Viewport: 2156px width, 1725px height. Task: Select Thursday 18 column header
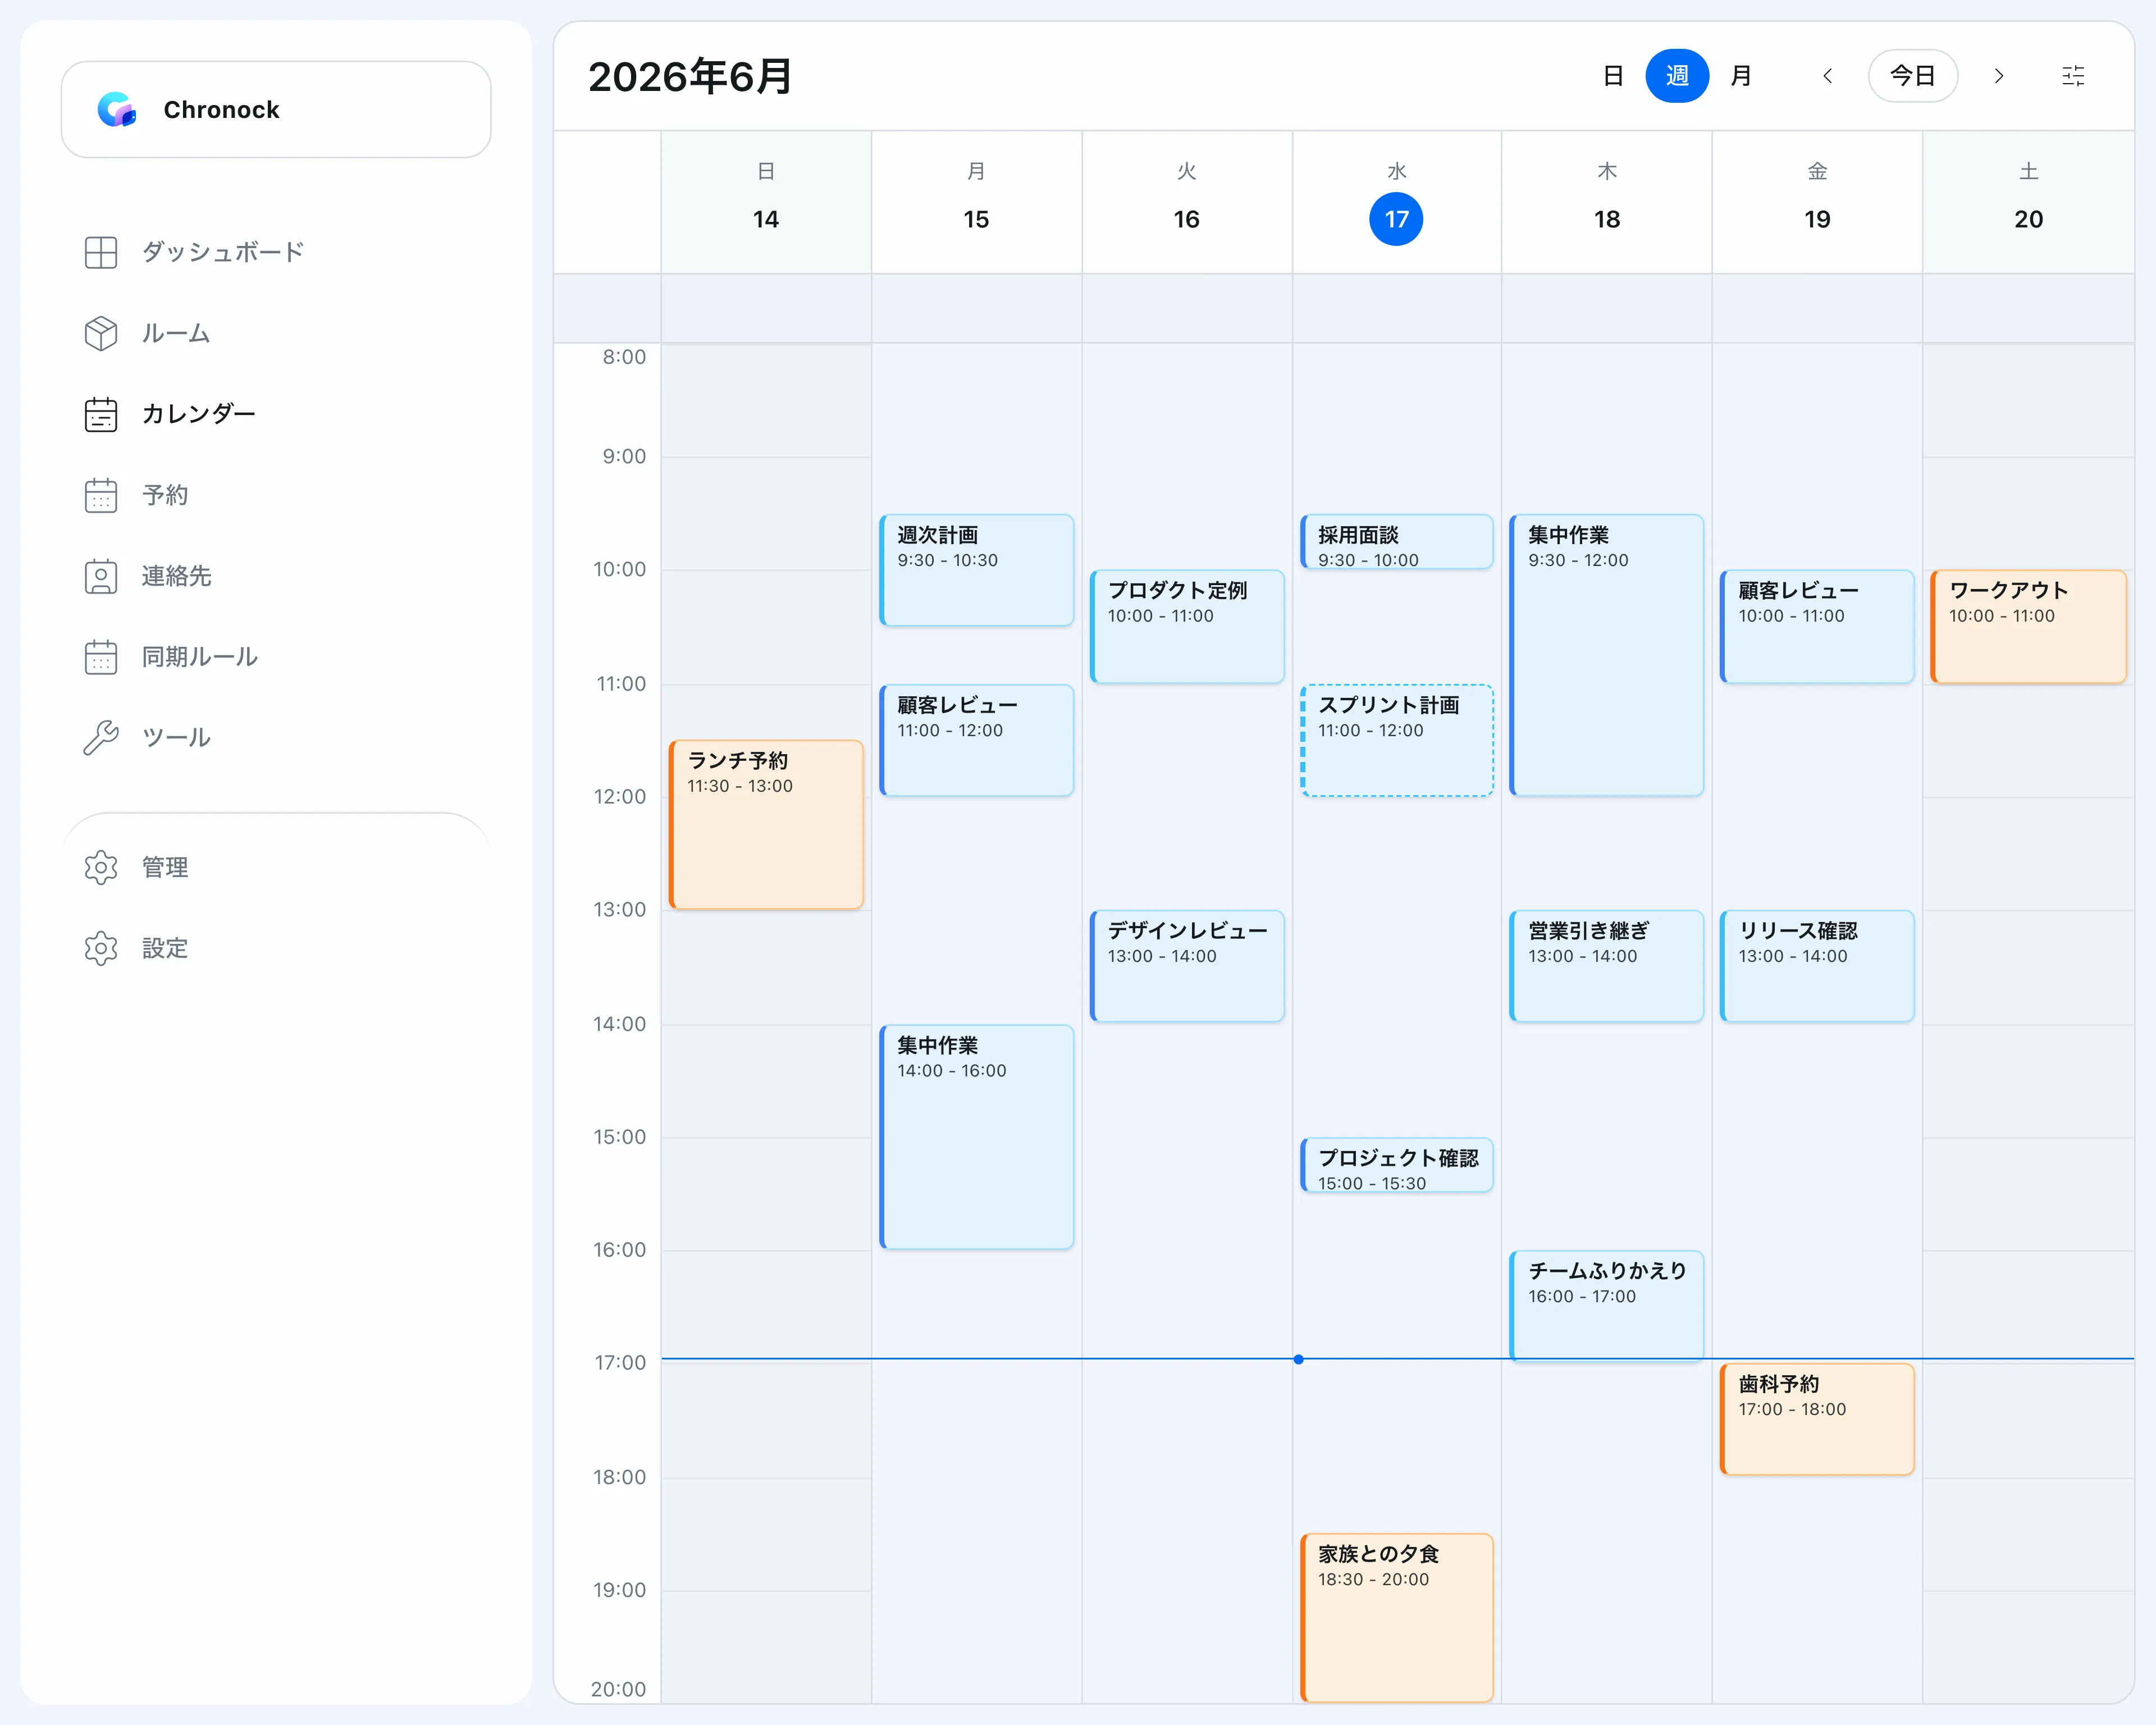point(1607,202)
